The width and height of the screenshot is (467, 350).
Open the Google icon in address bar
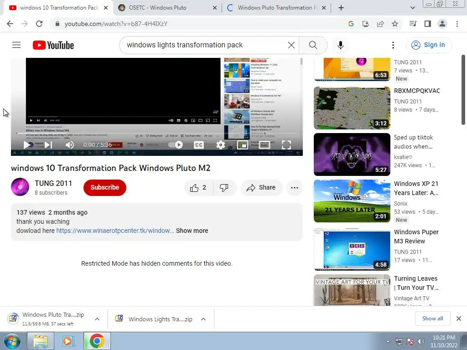tap(351, 24)
